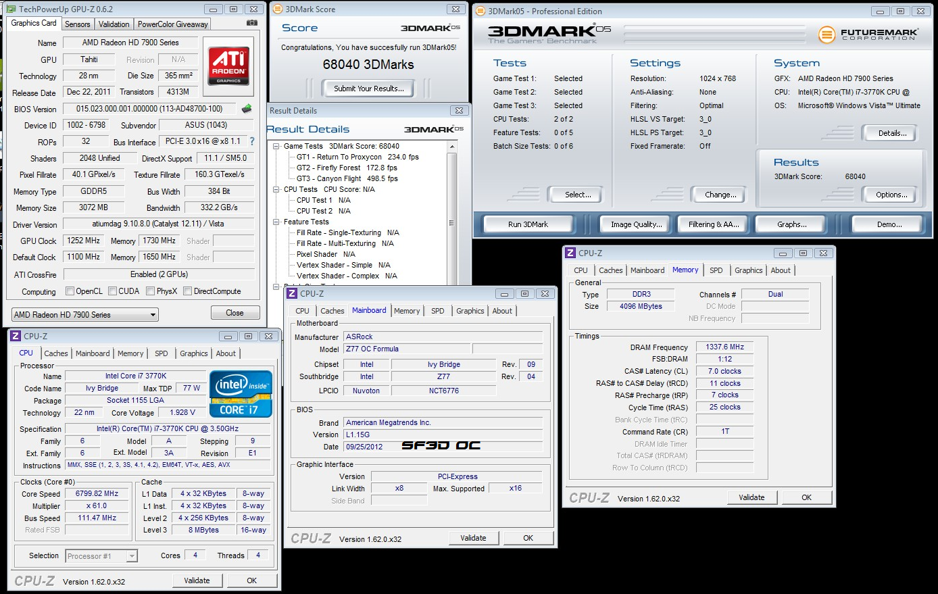Close the 3DMark Score window
The image size is (938, 594).
456,9
